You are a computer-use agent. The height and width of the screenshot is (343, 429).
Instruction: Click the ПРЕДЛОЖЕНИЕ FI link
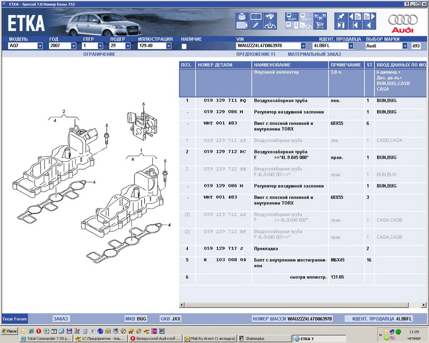[x=256, y=54]
